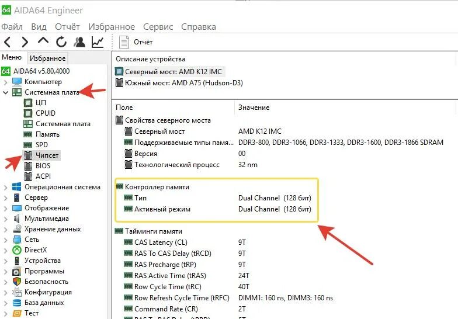Switch to the Меню tab
This screenshot has height=319, width=458.
12,57
